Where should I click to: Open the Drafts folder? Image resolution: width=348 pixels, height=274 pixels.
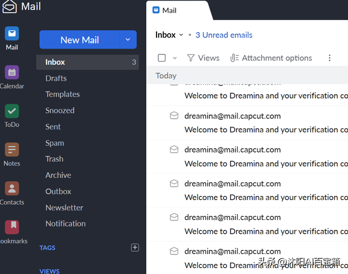56,78
